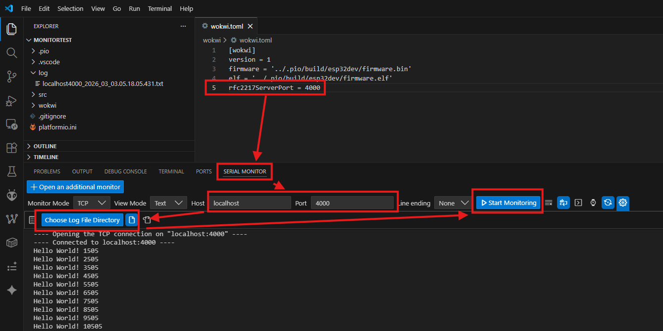Open PlatformIO alien icon in activity bar

pos(11,195)
